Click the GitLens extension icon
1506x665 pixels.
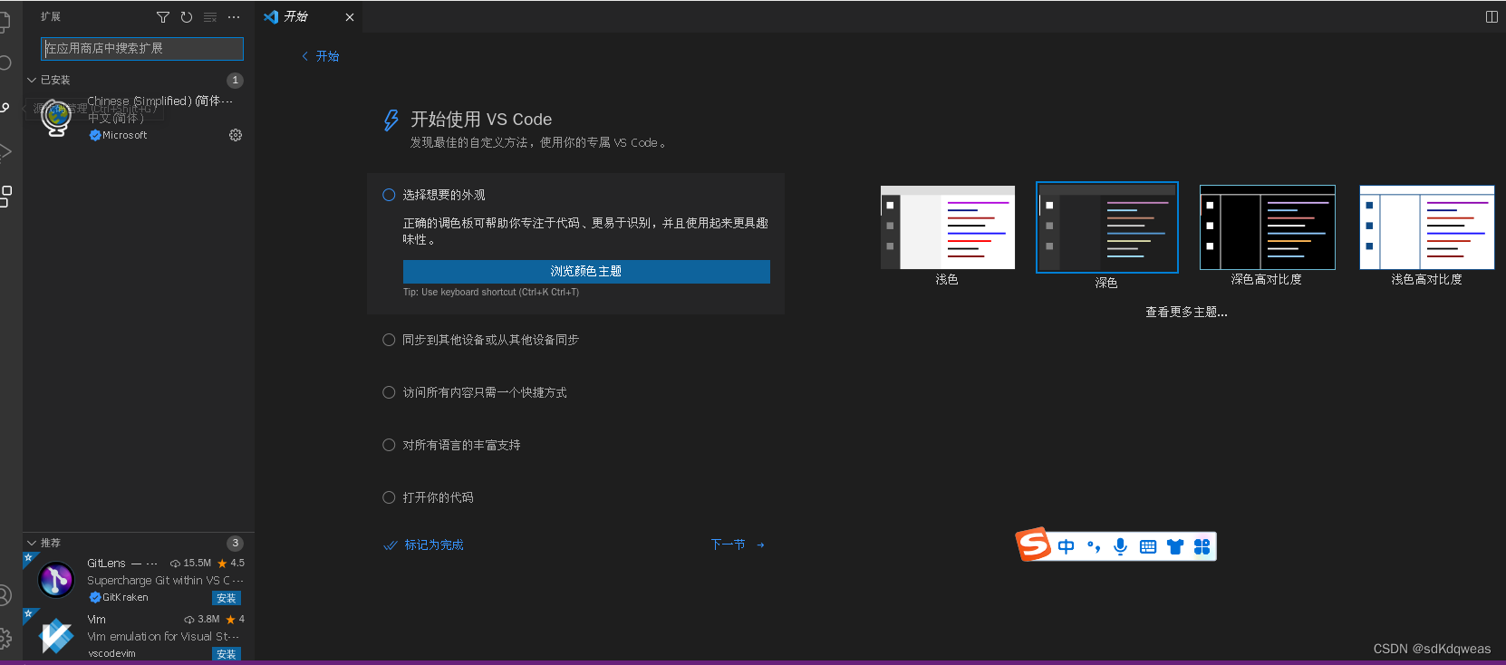coord(56,580)
